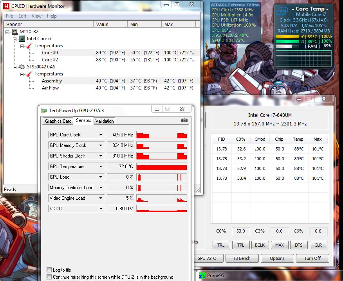Viewport: 343px width, 281px height.
Task: Click the thermometer icon under Intel Core i7
Action: click(x=29, y=46)
